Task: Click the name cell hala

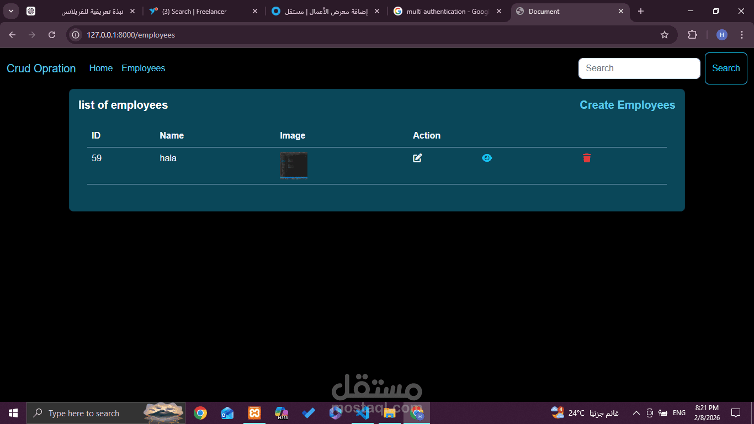Action: coord(168,158)
